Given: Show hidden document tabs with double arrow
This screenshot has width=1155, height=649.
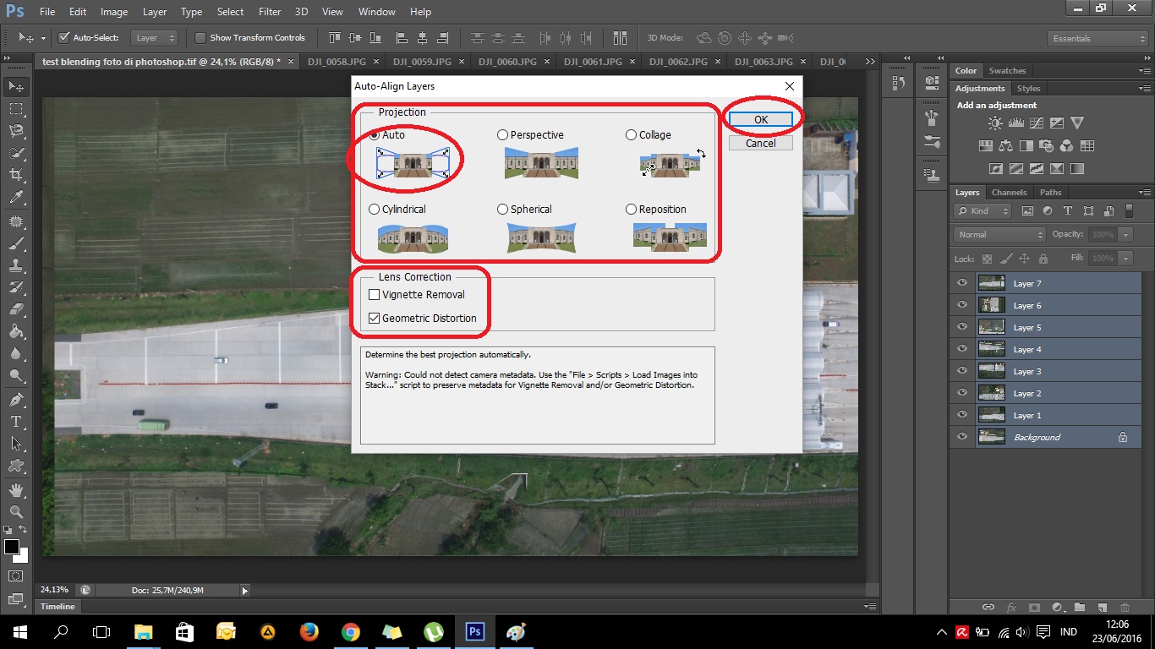Looking at the screenshot, I should [870, 62].
